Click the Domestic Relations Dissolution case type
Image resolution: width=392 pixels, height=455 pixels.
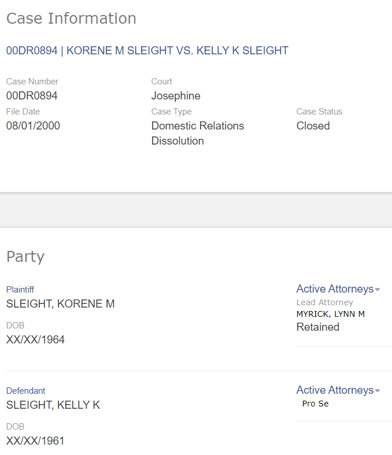click(x=197, y=134)
